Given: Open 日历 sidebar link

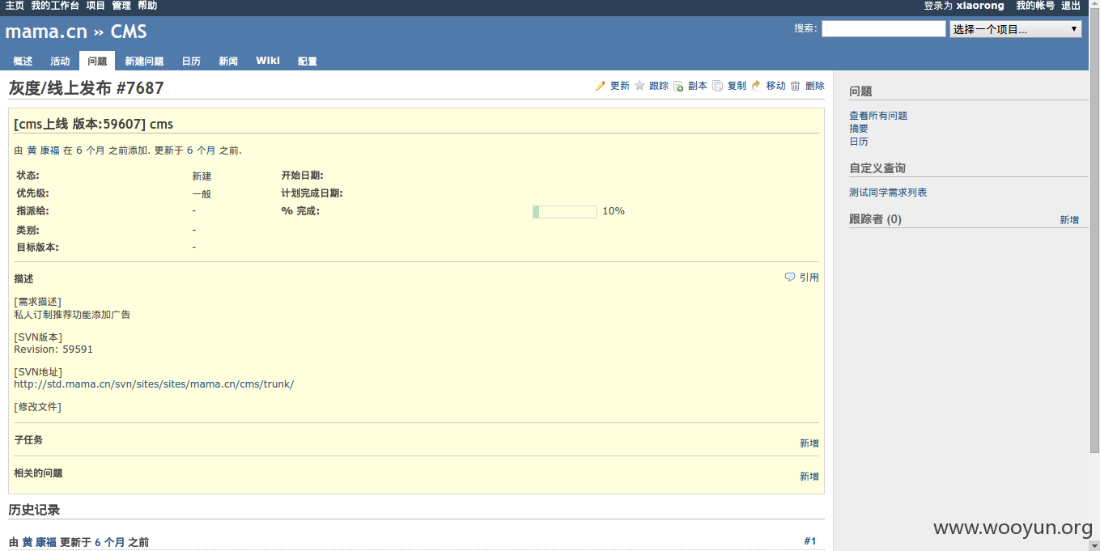Looking at the screenshot, I should 859,142.
